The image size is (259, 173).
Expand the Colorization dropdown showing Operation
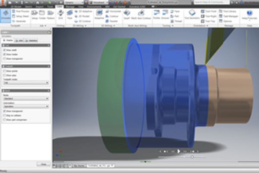point(26,106)
